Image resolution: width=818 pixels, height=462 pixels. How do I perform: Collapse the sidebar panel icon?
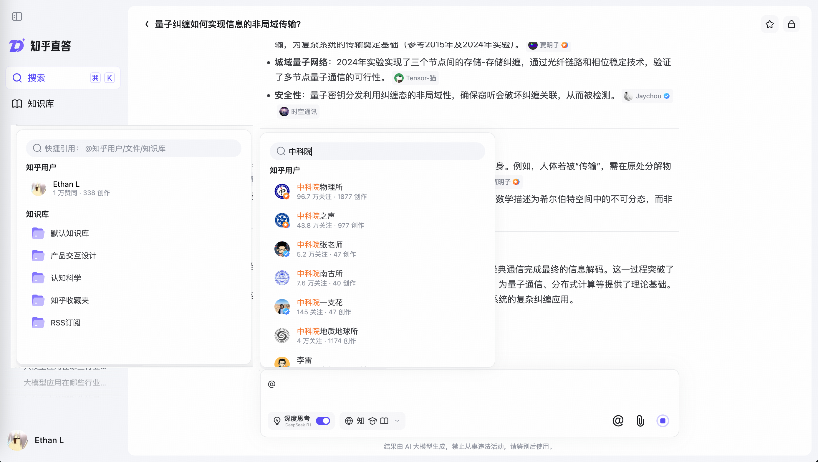coord(17,16)
